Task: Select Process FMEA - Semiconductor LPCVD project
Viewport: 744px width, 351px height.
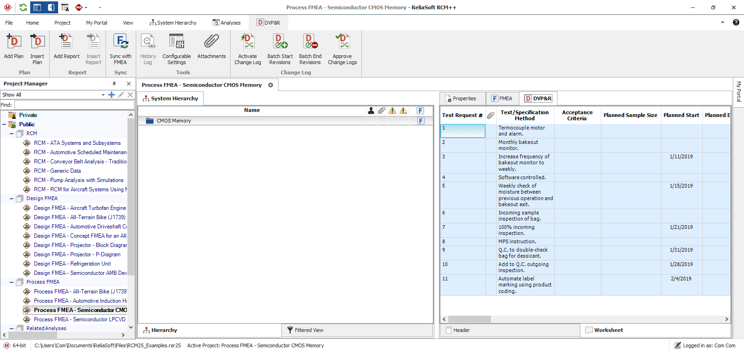Action: point(80,319)
